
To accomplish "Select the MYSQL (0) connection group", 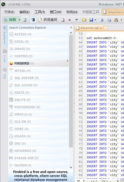I will 38,71.
